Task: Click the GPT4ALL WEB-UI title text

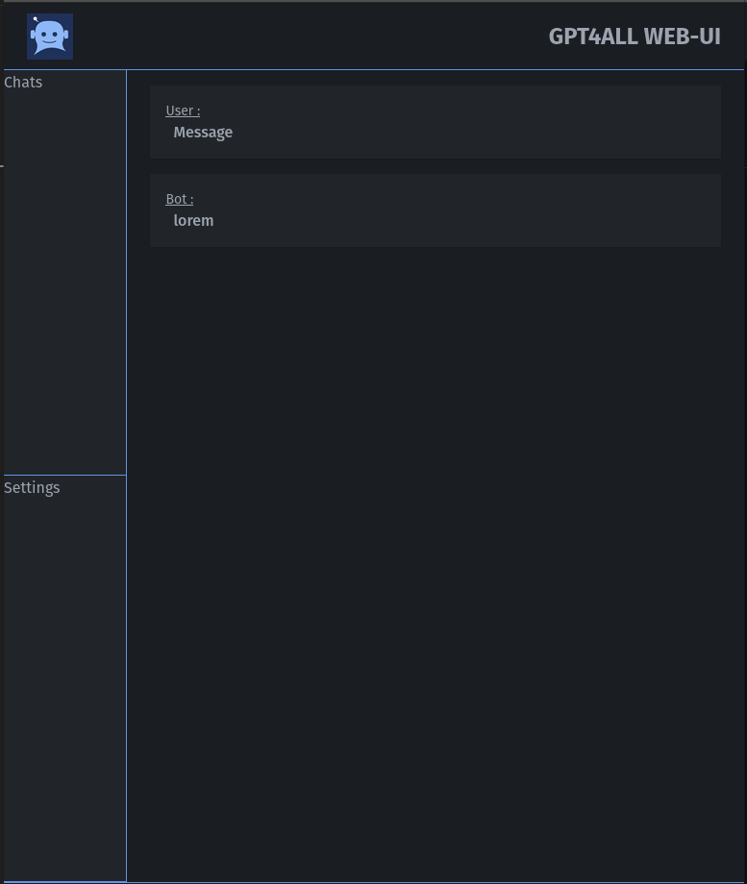Action: click(x=635, y=37)
